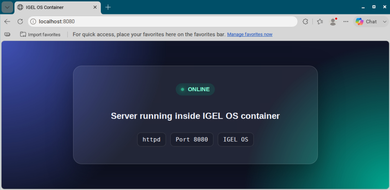
Task: Open the Extensions puzzle icon
Action: coord(305,21)
